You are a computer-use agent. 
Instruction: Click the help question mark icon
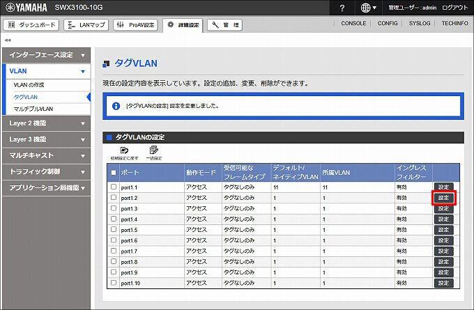pos(342,8)
